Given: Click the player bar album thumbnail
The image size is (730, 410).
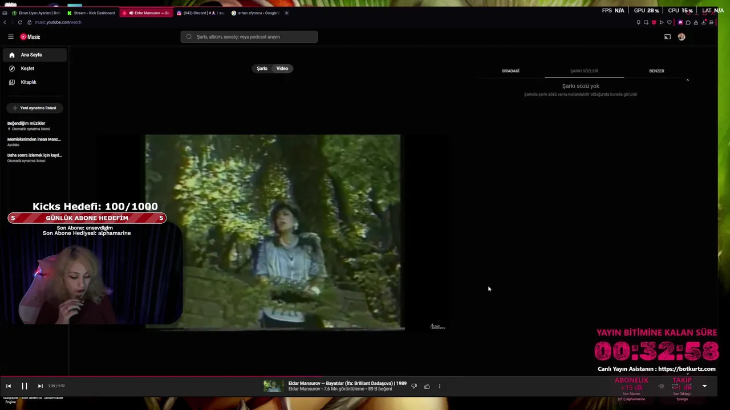Looking at the screenshot, I should click(273, 386).
